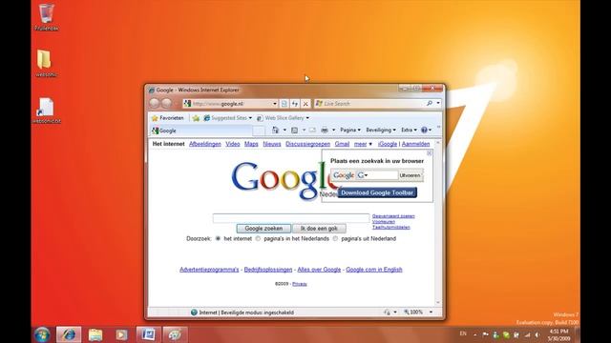
Task: Click the EN language indicator in tray
Action: coord(463,333)
